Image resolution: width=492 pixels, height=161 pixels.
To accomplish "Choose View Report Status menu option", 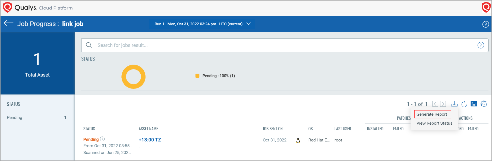I will point(434,123).
